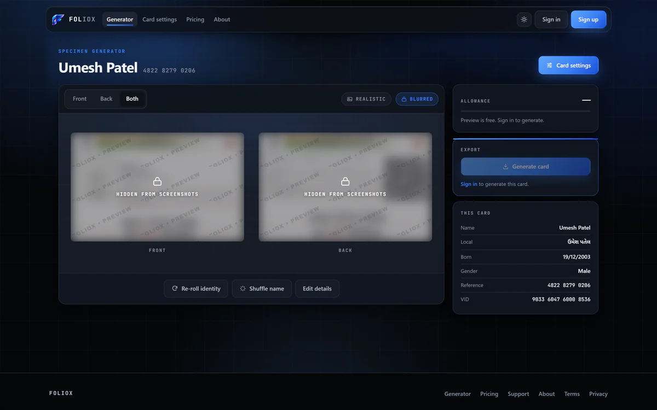Click the sliders icon in Card settings button
Screen dimensions: 657x410
tap(549, 66)
